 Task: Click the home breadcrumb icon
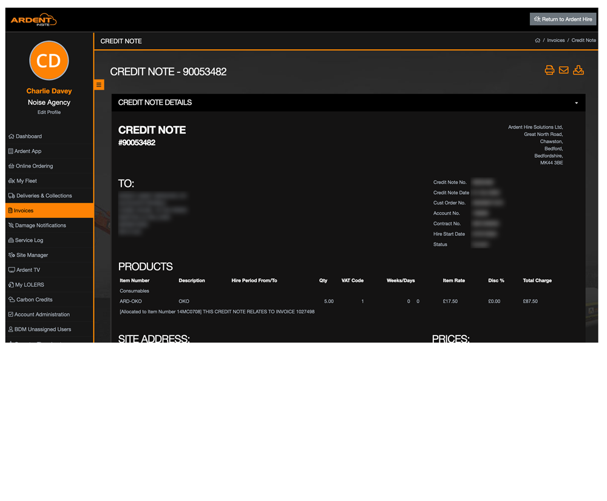pos(538,40)
